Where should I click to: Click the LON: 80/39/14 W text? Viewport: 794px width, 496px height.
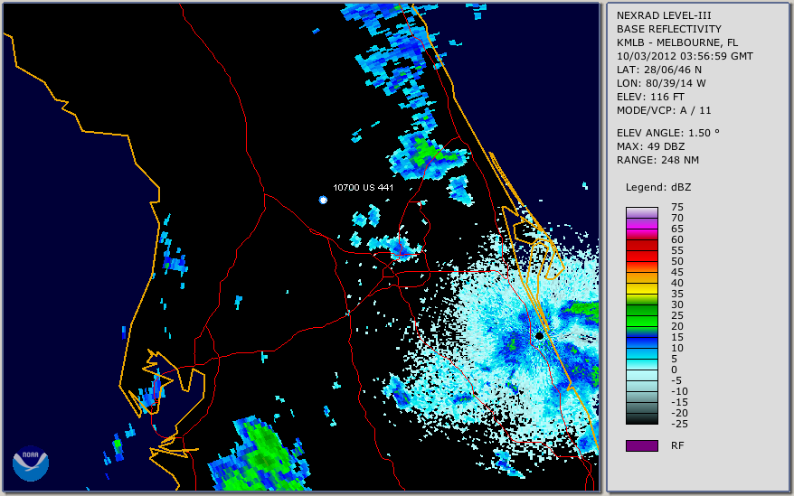(661, 83)
